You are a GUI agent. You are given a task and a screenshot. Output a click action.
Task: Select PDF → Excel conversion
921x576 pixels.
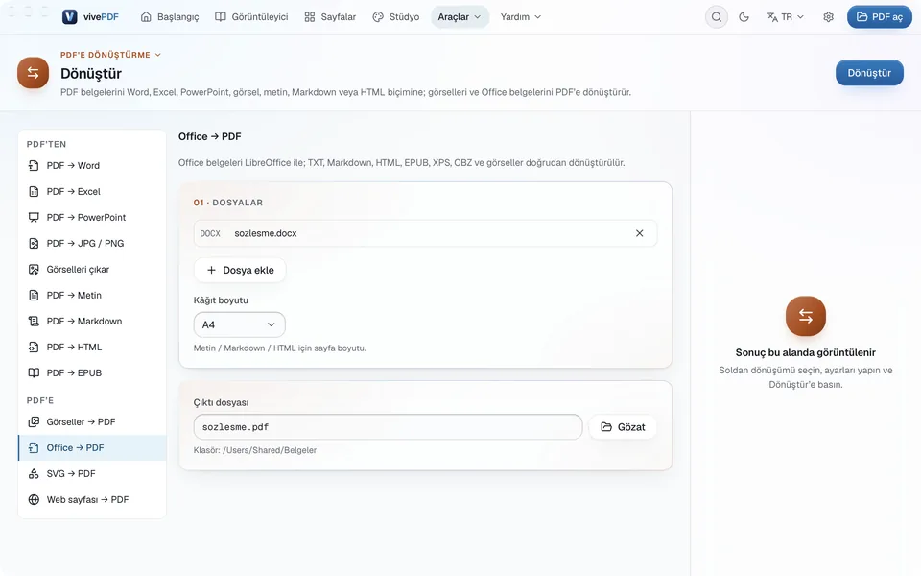[92, 192]
